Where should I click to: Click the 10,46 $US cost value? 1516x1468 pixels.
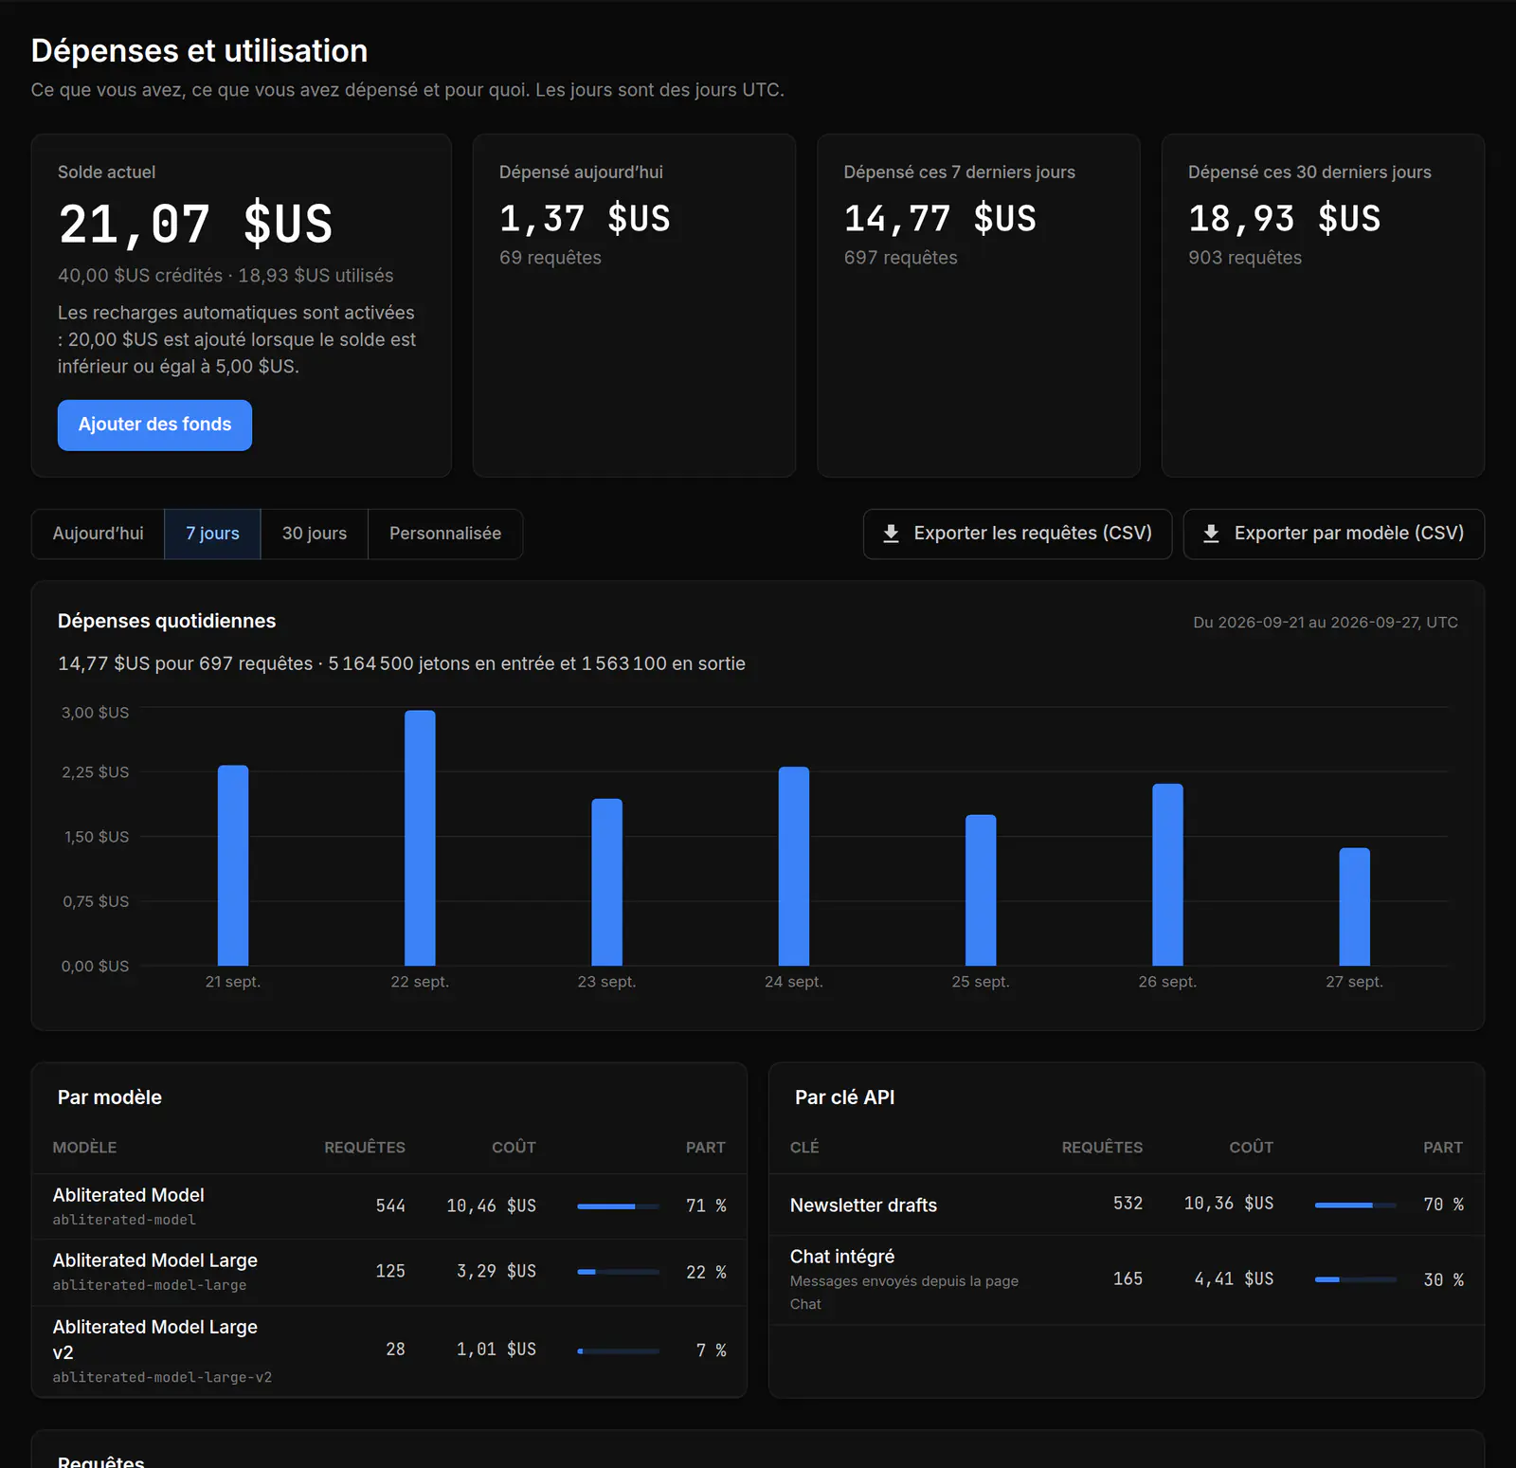(492, 1205)
